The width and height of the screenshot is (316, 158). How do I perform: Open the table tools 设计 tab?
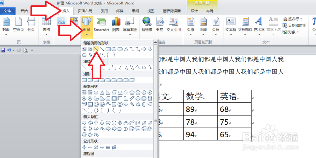(194, 11)
